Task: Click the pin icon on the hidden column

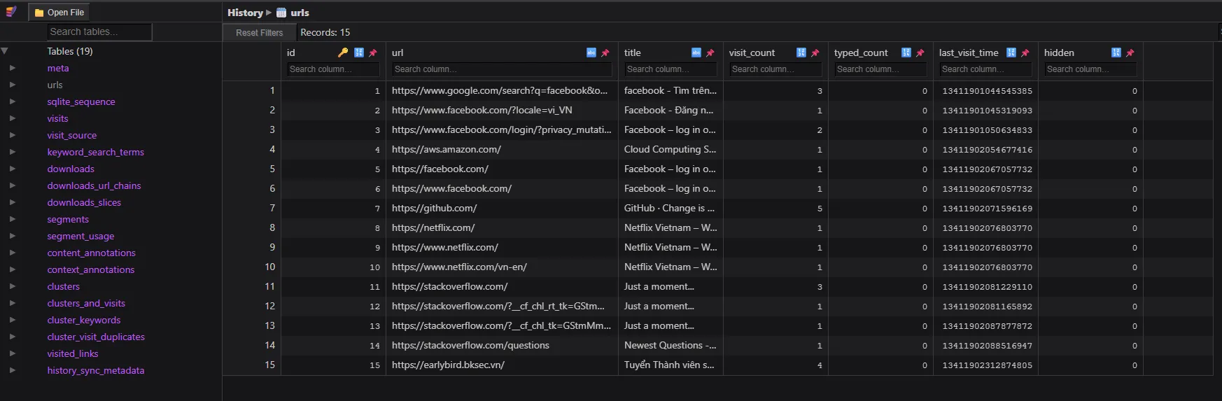Action: pyautogui.click(x=1130, y=52)
